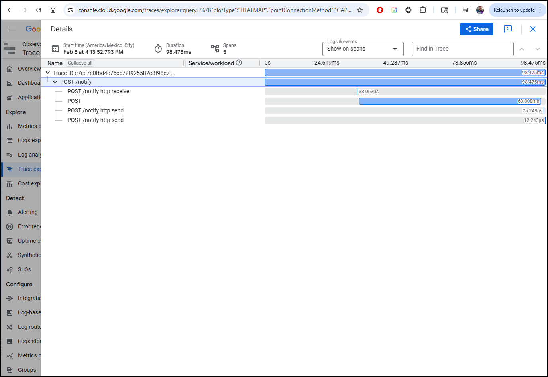The width and height of the screenshot is (548, 377).
Task: Go to previous Find in Trace match
Action: pyautogui.click(x=522, y=49)
